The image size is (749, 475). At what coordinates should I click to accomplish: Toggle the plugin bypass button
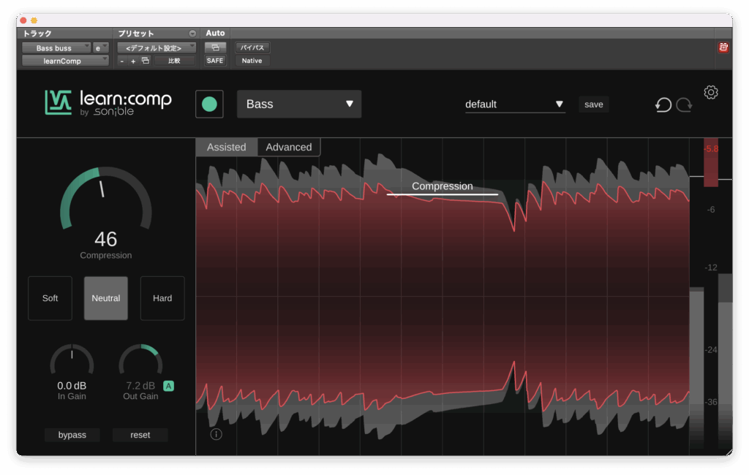click(x=72, y=435)
